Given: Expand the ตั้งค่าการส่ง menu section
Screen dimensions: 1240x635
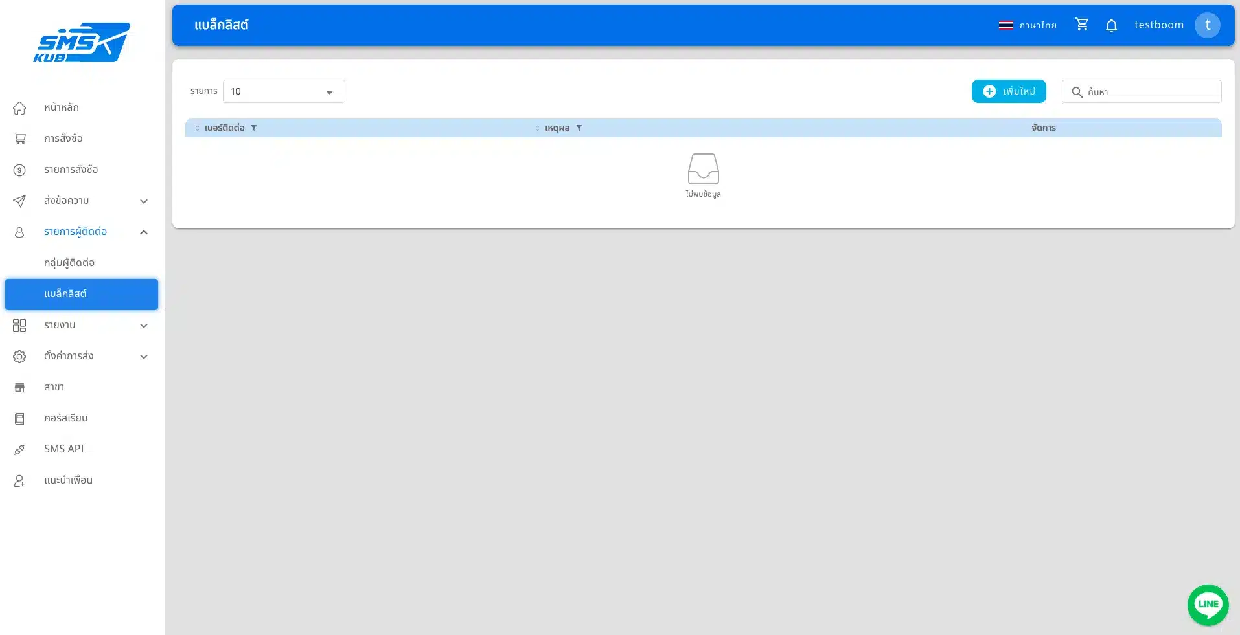Looking at the screenshot, I should (144, 357).
